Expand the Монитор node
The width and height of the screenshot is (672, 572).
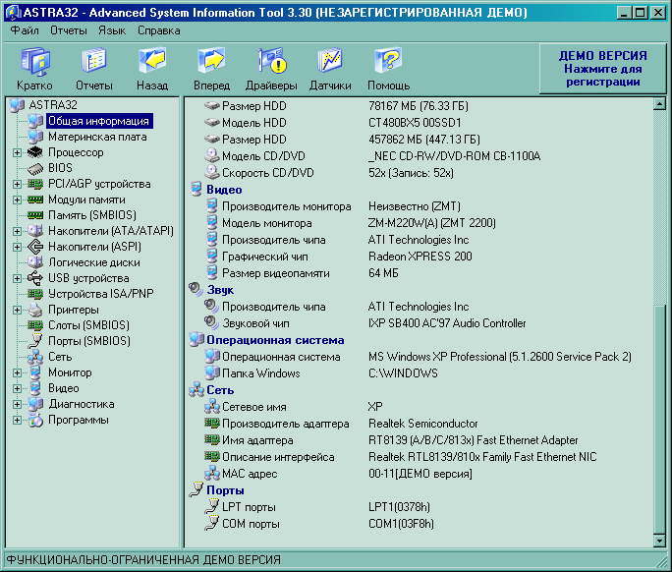coord(17,372)
